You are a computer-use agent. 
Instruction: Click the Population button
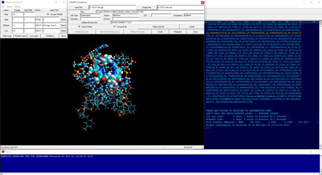[x=177, y=15]
